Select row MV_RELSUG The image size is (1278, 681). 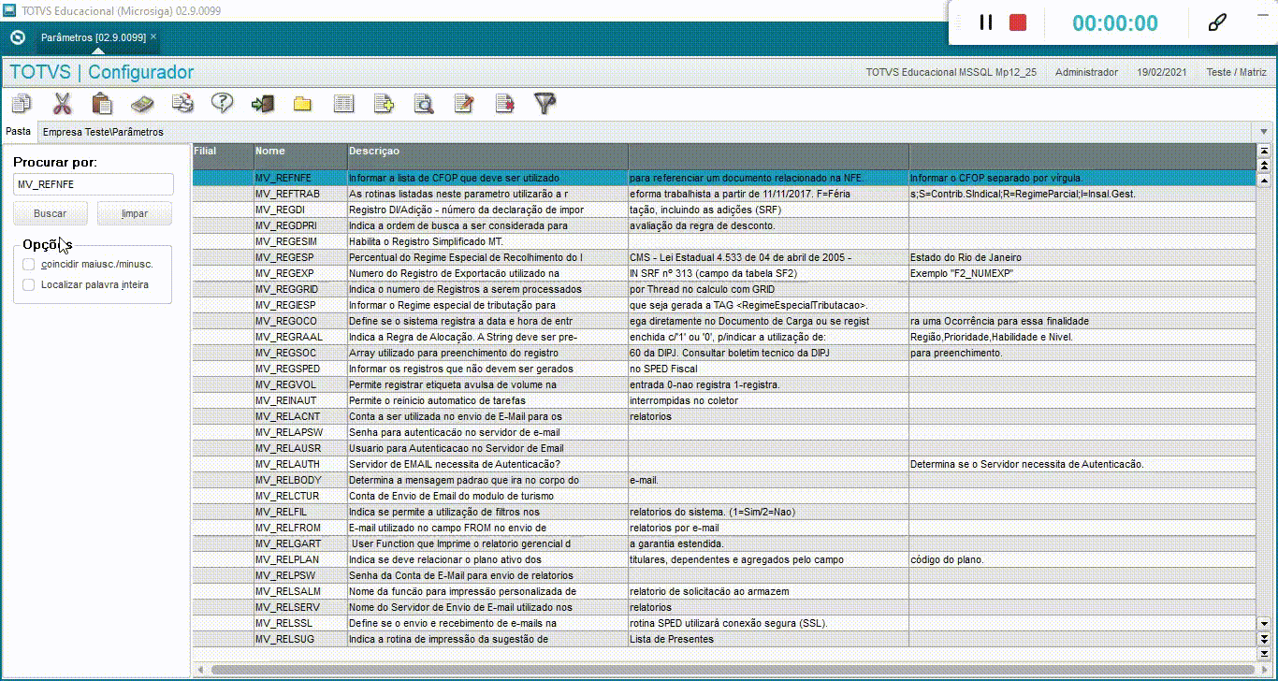[724, 639]
